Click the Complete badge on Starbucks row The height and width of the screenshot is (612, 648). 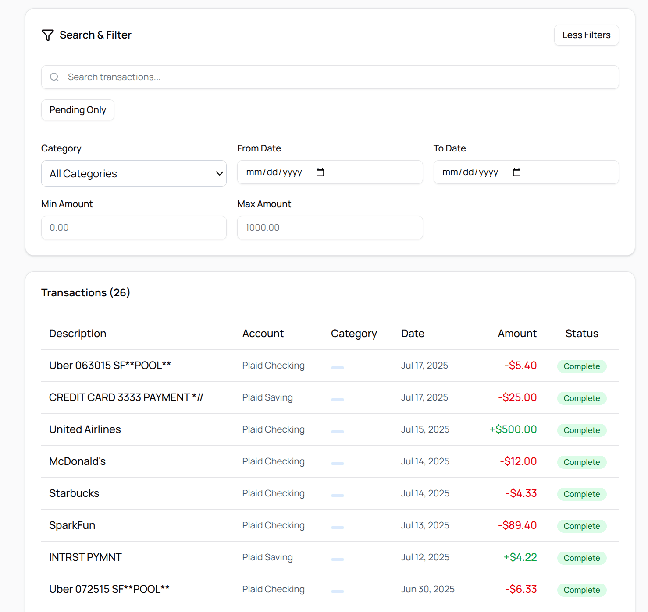click(582, 494)
